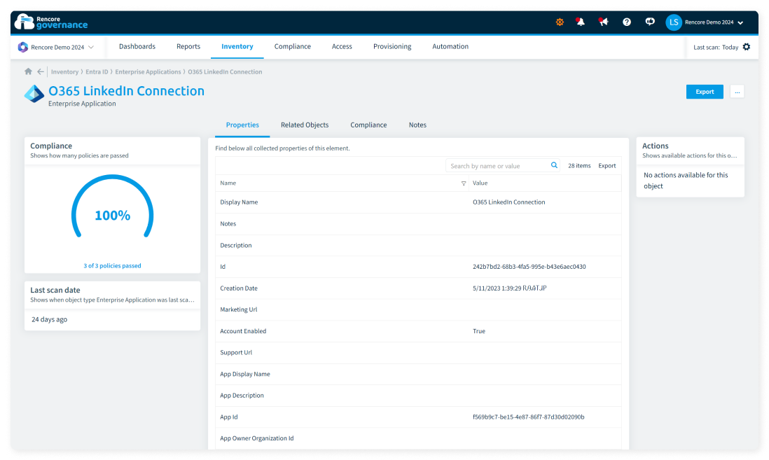Click the Account Enabled value True
The image size is (769, 460).
[x=479, y=331]
